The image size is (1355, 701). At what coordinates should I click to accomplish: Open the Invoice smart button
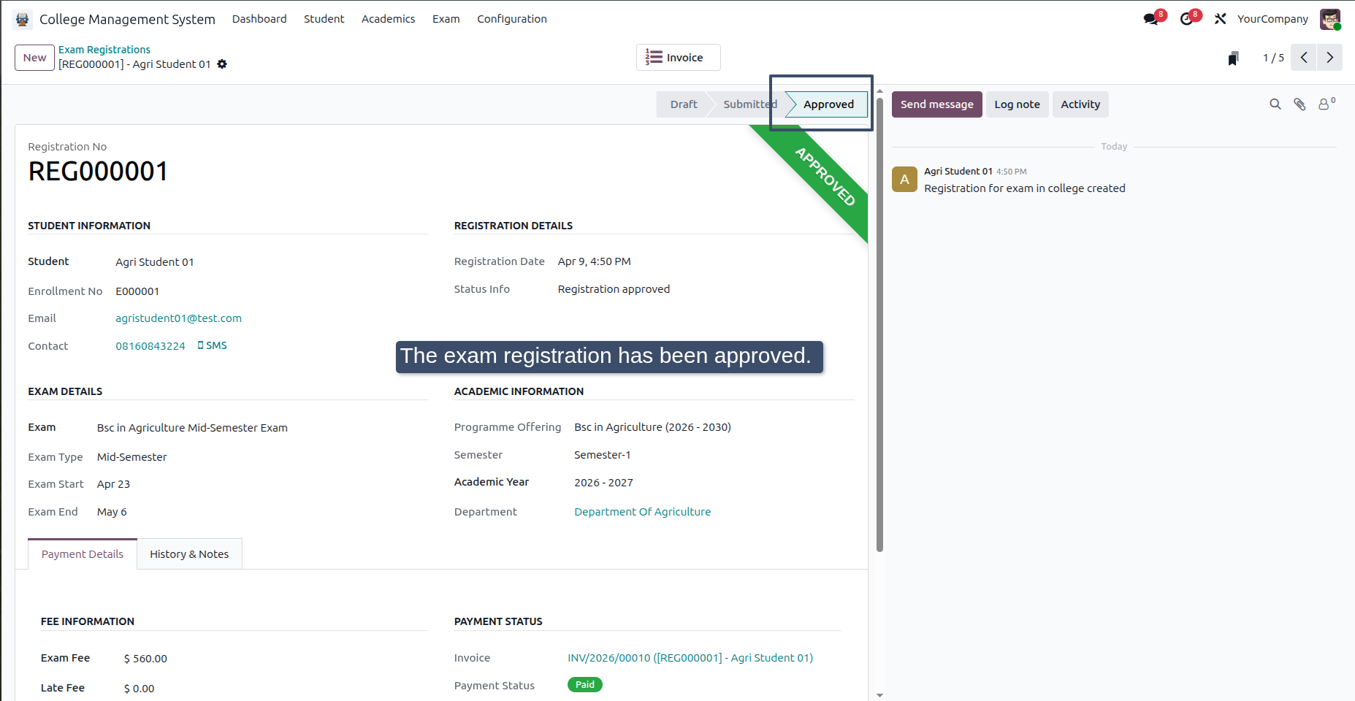[x=678, y=58]
